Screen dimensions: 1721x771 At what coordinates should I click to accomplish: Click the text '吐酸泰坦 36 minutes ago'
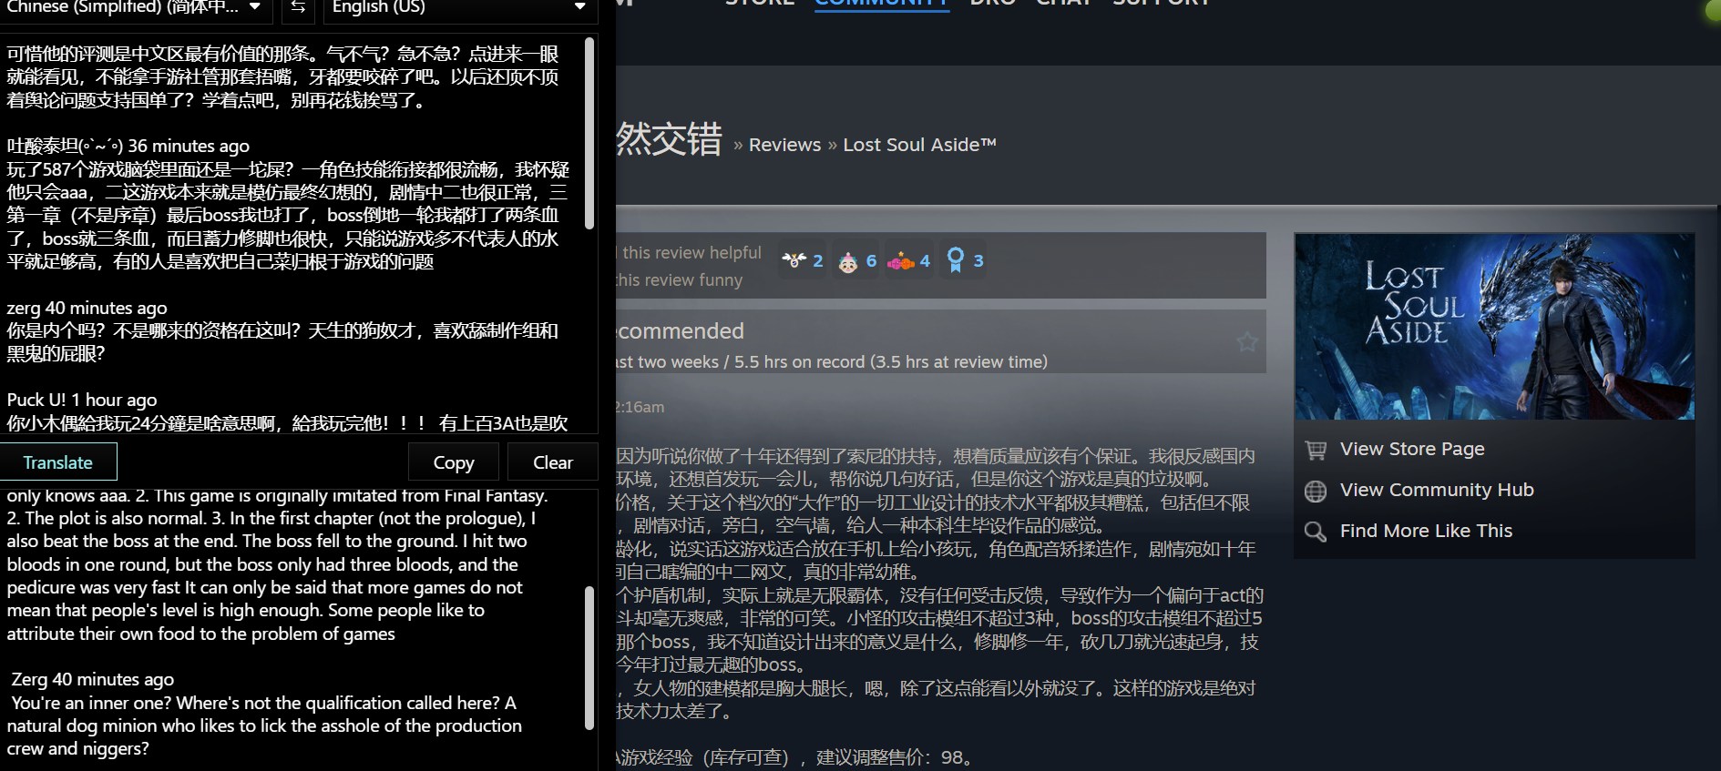(x=128, y=146)
